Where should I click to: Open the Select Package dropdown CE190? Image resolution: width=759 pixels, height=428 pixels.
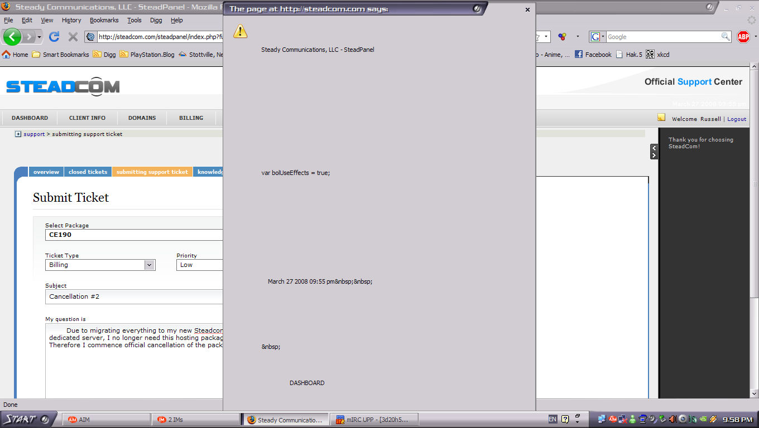click(134, 235)
